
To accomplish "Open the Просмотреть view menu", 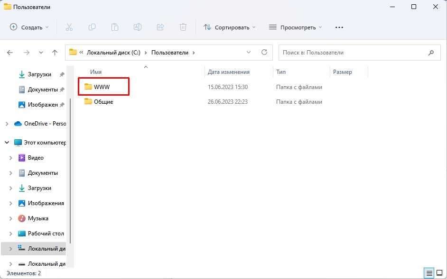I will [295, 27].
